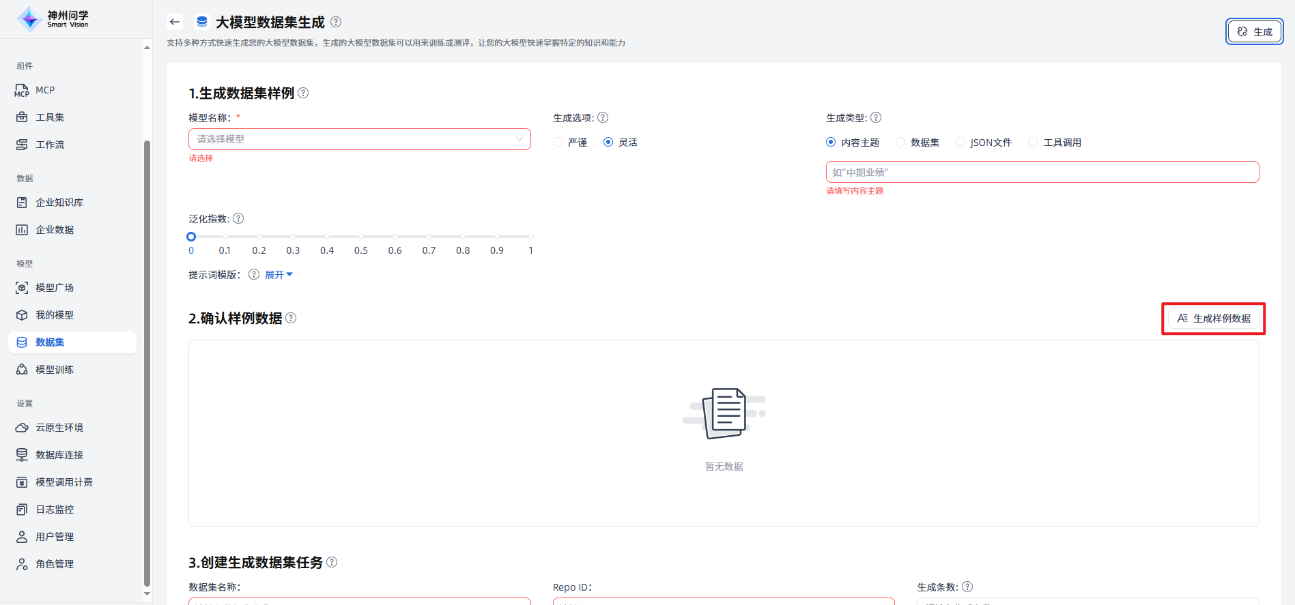
Task: Click the 如"中期业绩" content topic input field
Action: (x=1042, y=172)
